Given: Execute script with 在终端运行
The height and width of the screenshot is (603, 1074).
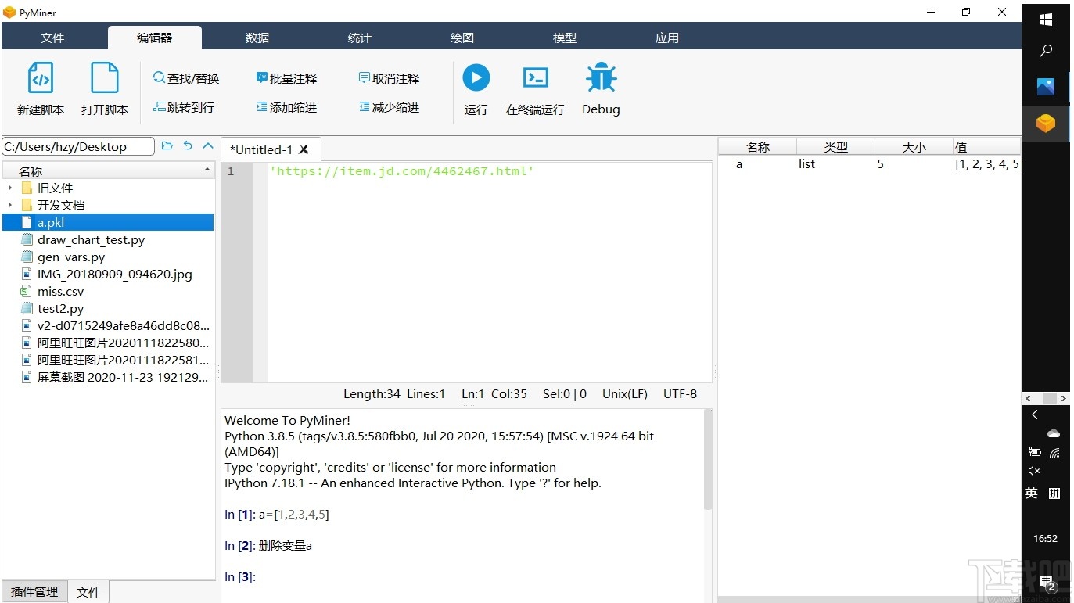Looking at the screenshot, I should (x=535, y=88).
